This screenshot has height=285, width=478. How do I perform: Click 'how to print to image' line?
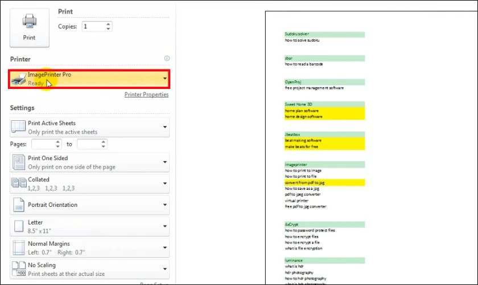point(303,170)
